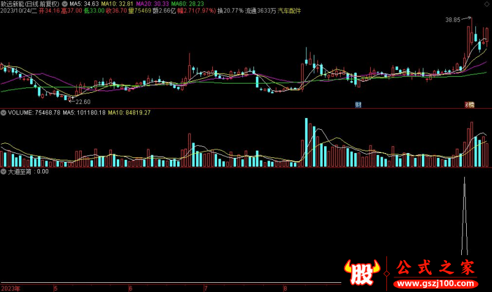Click the float shares 流通3633万
Viewport: 492px width, 292px height.
pyautogui.click(x=260, y=10)
